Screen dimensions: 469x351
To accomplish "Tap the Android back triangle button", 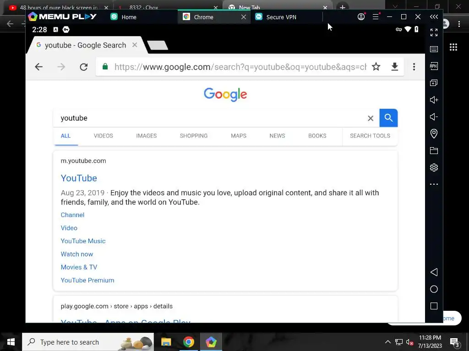I will click(x=434, y=272).
